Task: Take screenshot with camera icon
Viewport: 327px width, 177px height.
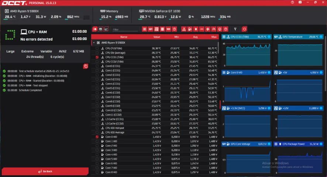Action: tap(300, 2)
